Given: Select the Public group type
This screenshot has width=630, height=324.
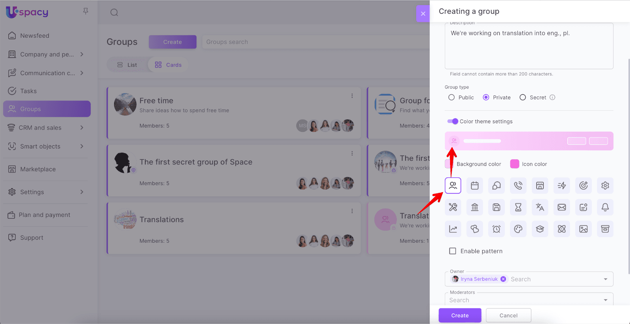Looking at the screenshot, I should [452, 97].
